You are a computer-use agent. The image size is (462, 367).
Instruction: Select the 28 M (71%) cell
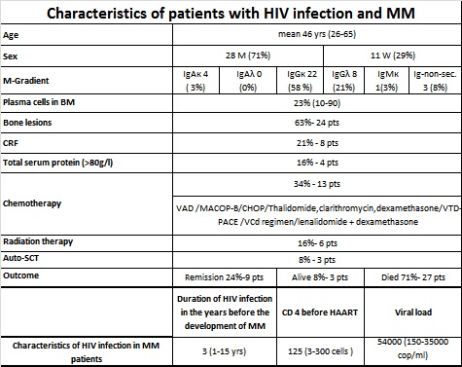(x=248, y=55)
